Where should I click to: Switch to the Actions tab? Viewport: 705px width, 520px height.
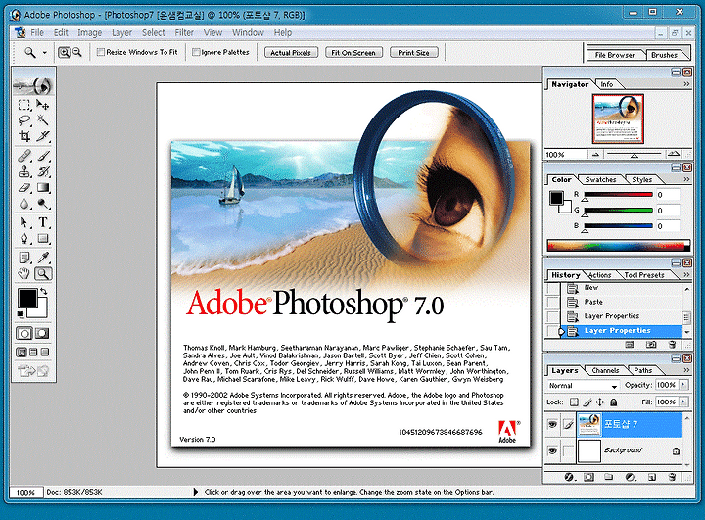pyautogui.click(x=600, y=275)
